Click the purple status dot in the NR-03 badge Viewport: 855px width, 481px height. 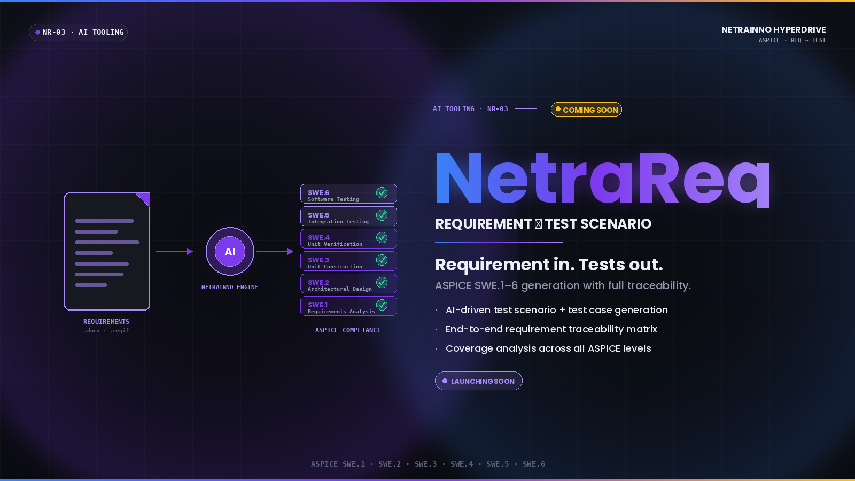36,32
